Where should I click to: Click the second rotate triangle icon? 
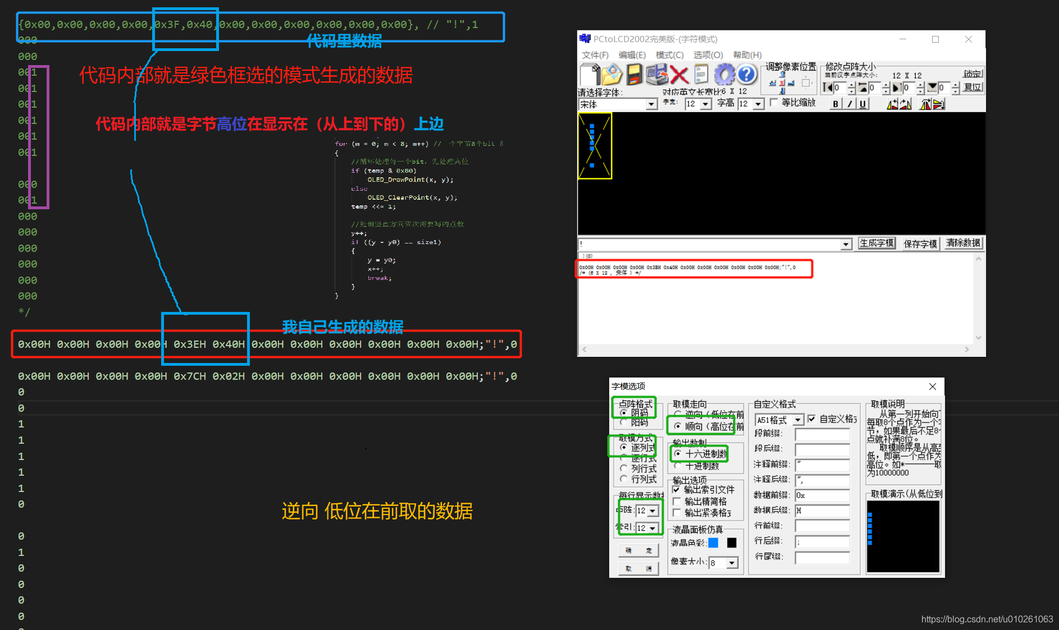click(x=905, y=104)
